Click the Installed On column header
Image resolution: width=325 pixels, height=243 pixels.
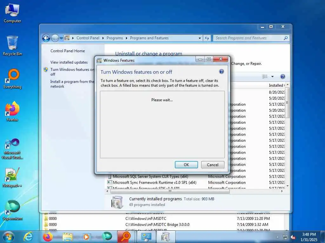(276, 85)
